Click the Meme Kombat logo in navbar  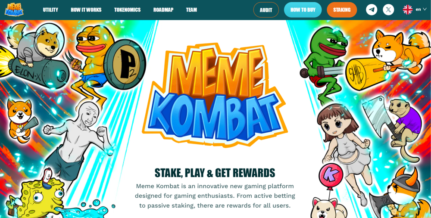(14, 9)
